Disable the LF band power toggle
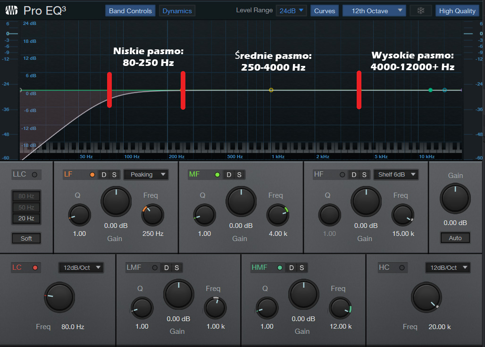 (92, 175)
